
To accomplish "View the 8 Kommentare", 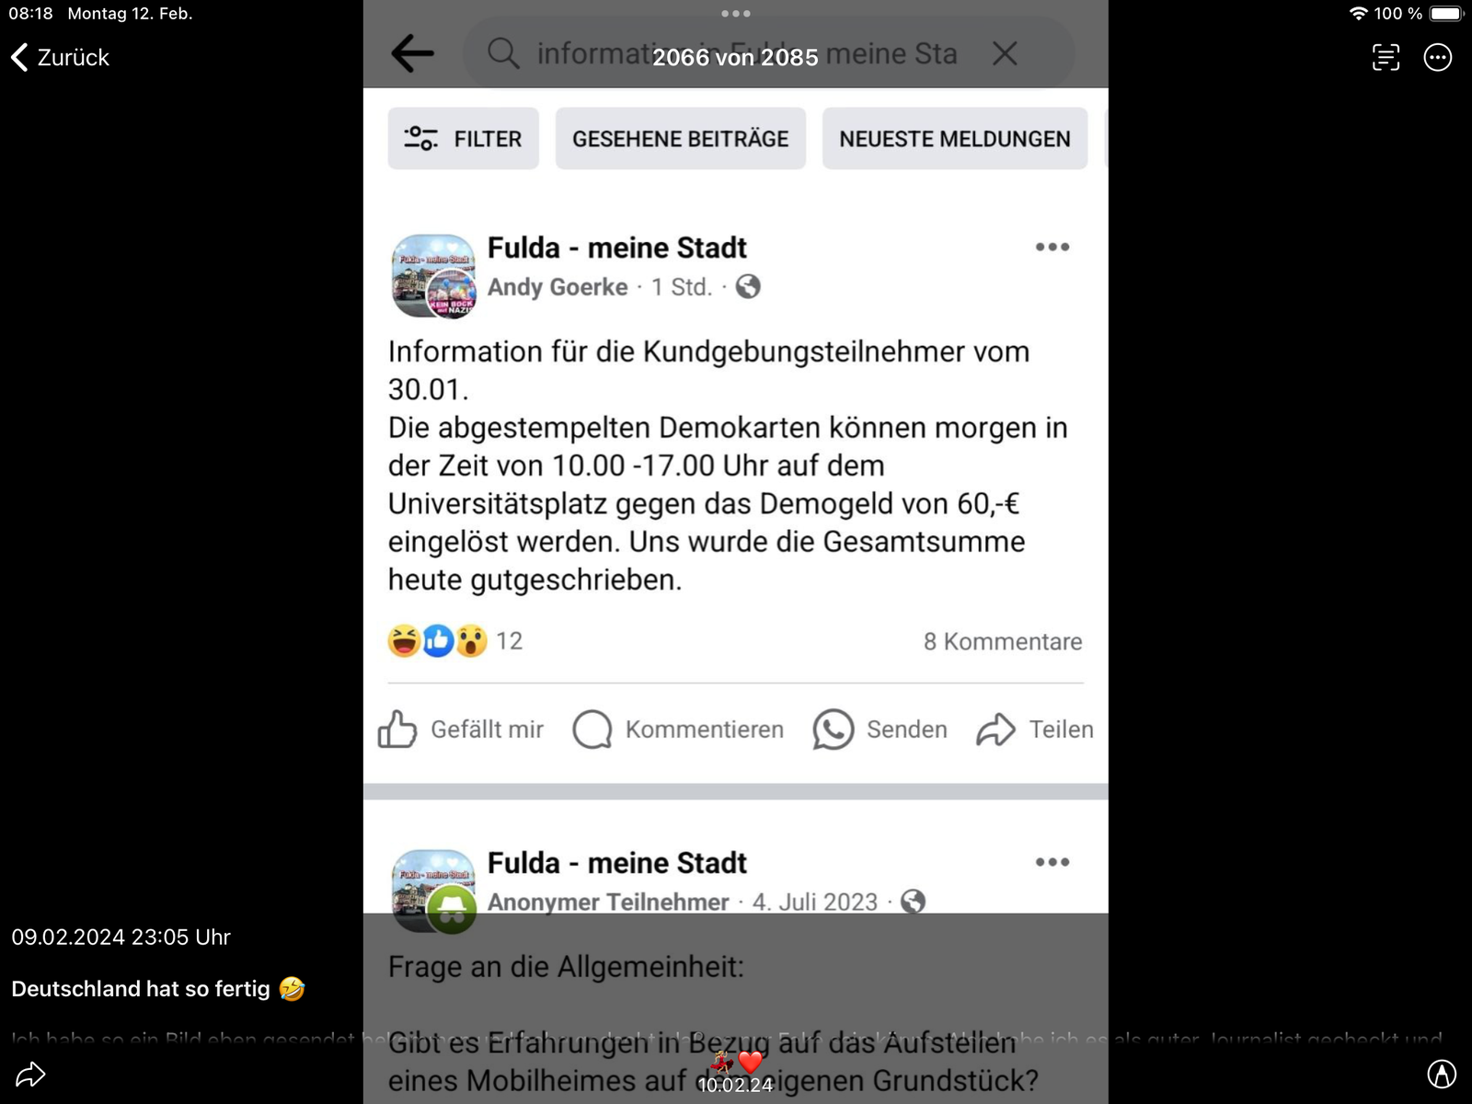I will pos(1003,641).
